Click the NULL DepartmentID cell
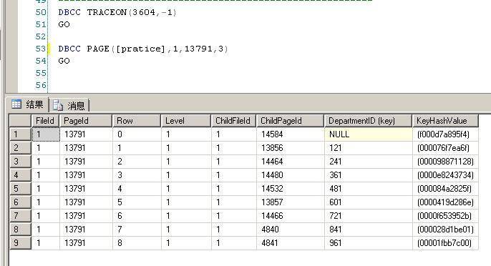The width and height of the screenshot is (491, 266). coord(368,134)
